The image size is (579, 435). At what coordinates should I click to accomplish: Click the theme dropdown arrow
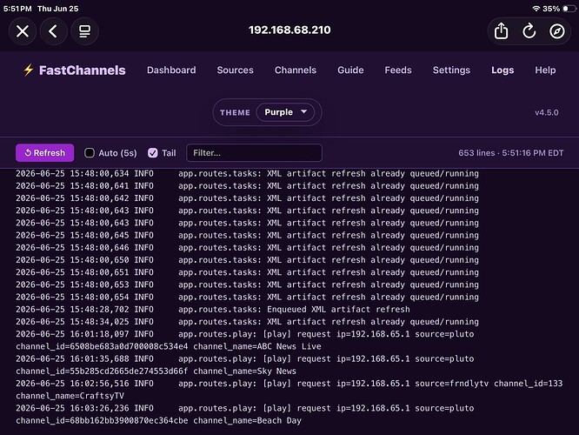pos(304,111)
